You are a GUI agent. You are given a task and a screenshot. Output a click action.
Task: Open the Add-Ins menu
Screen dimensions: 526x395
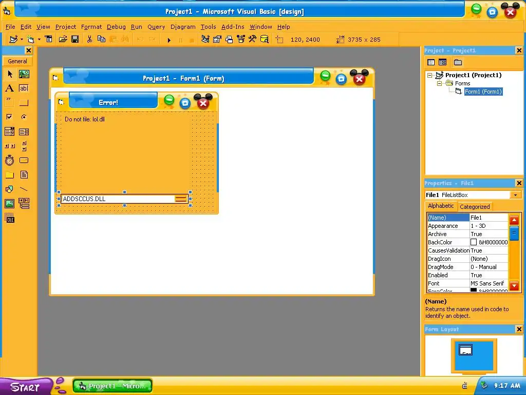point(233,27)
